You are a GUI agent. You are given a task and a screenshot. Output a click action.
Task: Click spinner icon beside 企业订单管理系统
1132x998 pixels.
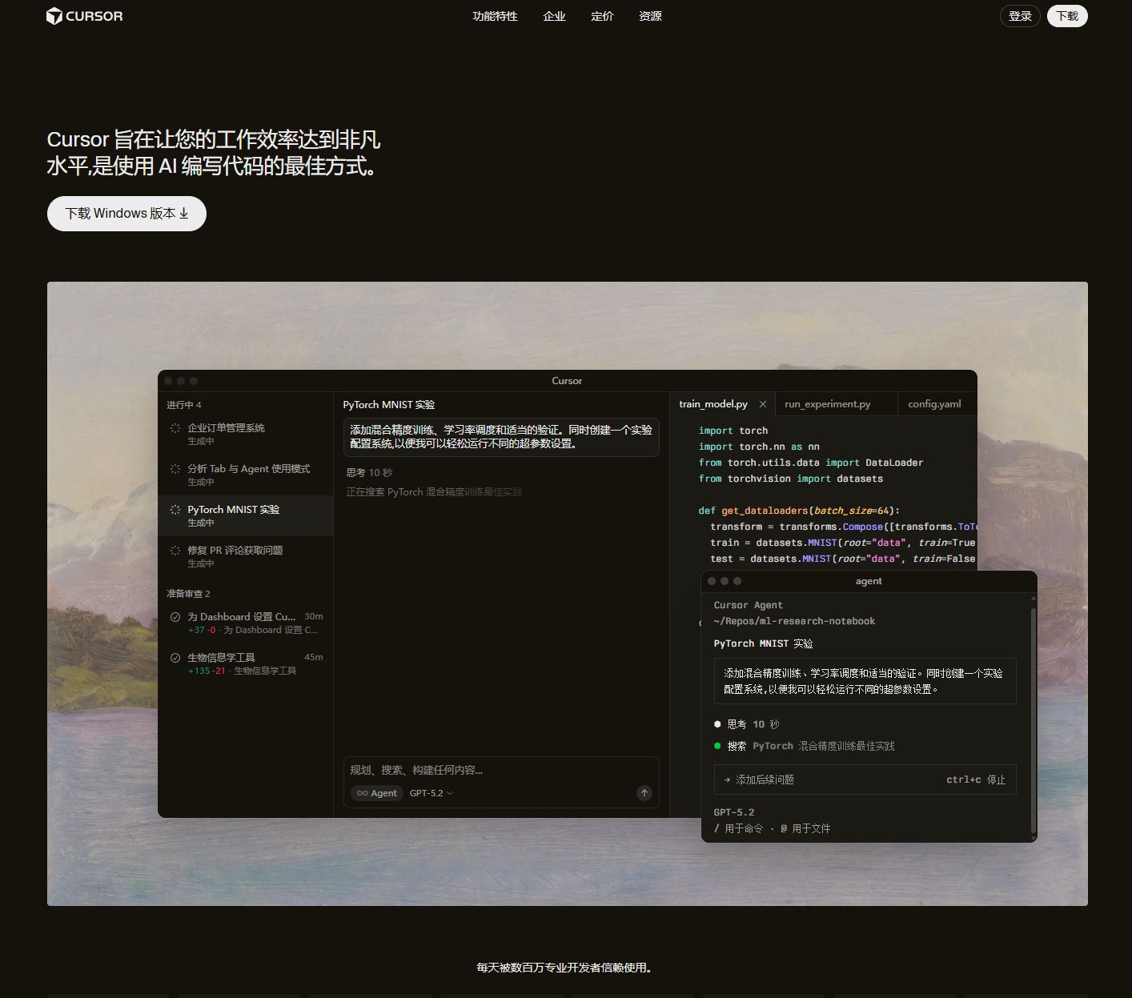tap(175, 428)
